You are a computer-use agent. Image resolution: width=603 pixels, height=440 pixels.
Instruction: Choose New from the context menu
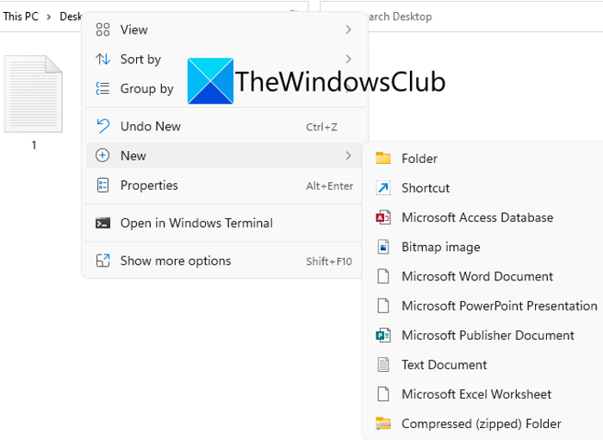(x=225, y=155)
